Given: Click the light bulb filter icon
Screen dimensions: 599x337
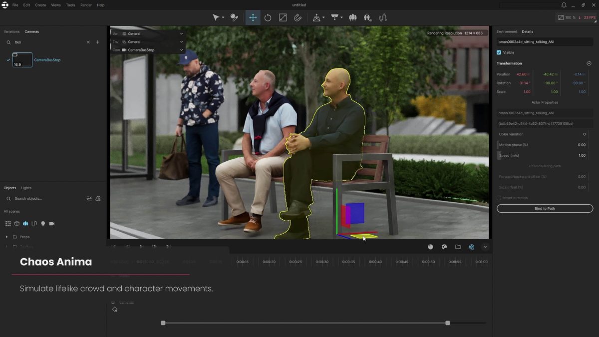Looking at the screenshot, I should 43,224.
